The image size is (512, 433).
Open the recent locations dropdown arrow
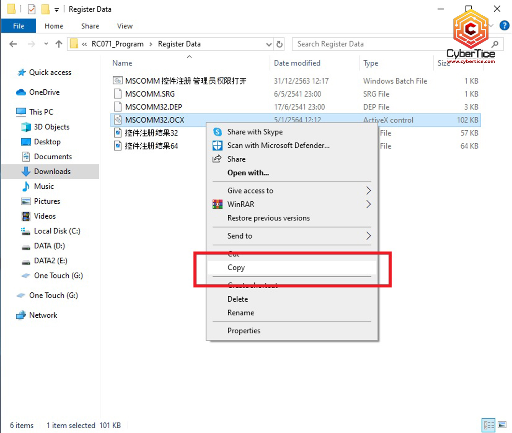coord(46,44)
